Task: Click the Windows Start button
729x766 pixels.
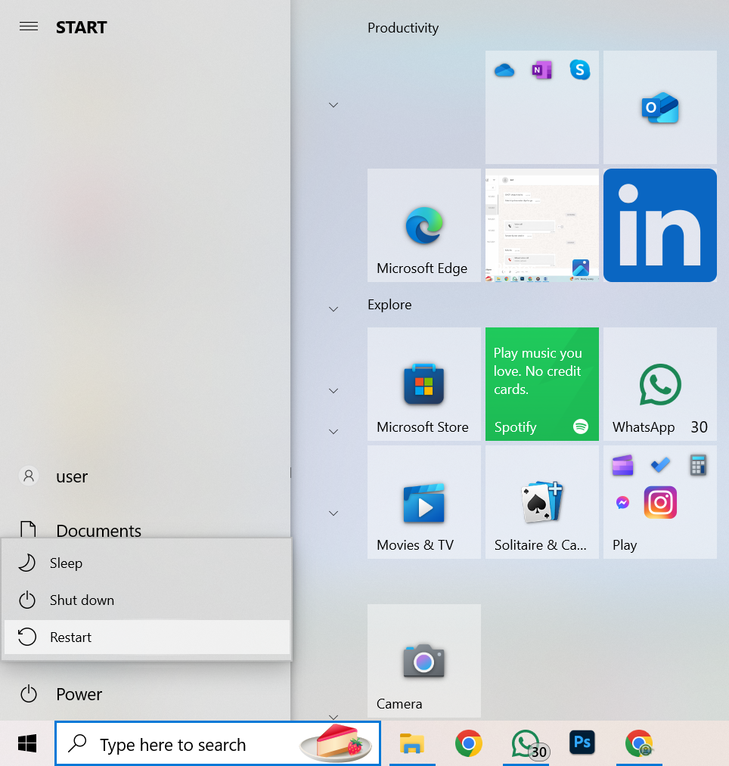Action: tap(27, 743)
